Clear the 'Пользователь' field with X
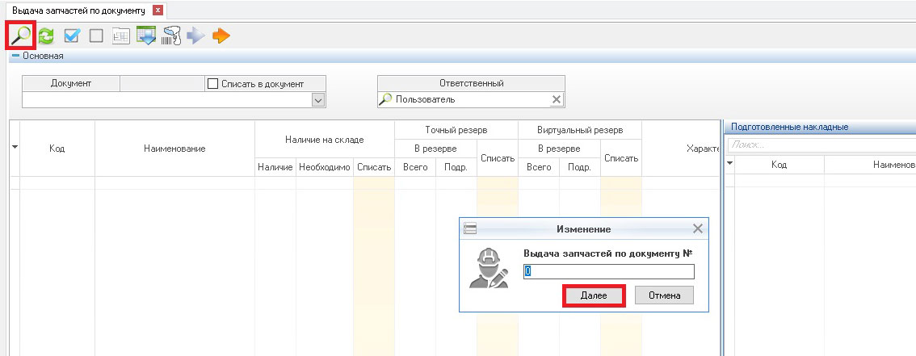Image resolution: width=916 pixels, height=356 pixels. pyautogui.click(x=556, y=99)
